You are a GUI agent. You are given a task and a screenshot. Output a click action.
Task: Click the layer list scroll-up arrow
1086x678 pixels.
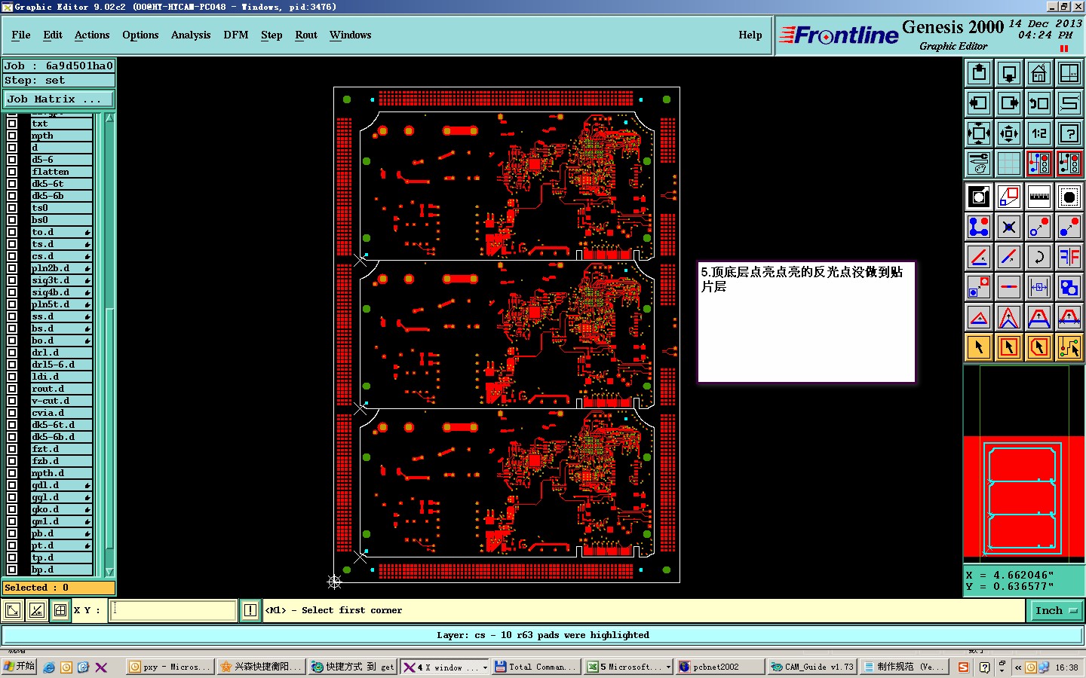click(x=109, y=118)
